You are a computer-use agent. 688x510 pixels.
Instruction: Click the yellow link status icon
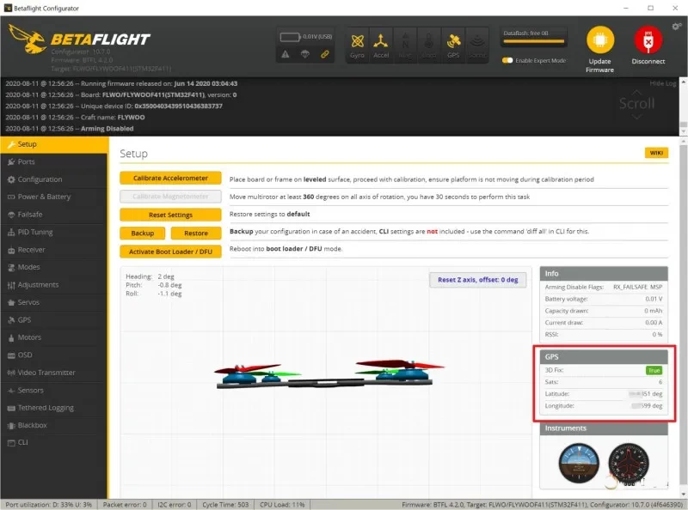325,54
